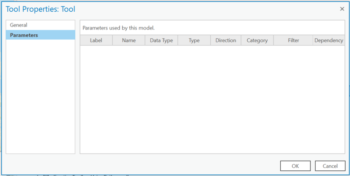Click the Dependency column header
The image size is (350, 176).
pyautogui.click(x=329, y=40)
